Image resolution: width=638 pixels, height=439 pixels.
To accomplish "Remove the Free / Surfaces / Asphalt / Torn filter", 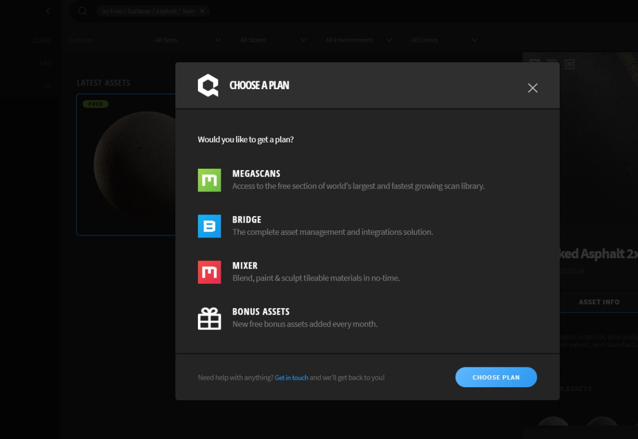I will click(202, 11).
